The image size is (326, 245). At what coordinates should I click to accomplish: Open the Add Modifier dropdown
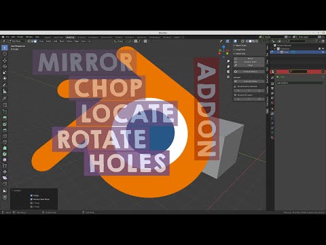point(300,83)
